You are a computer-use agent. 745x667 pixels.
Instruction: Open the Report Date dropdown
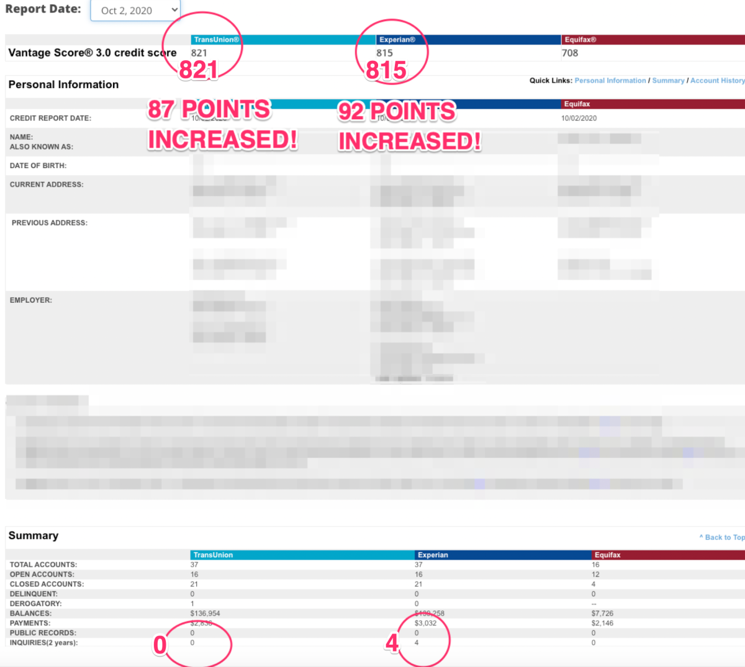[x=135, y=11]
